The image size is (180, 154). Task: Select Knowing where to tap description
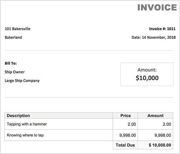click(25, 135)
